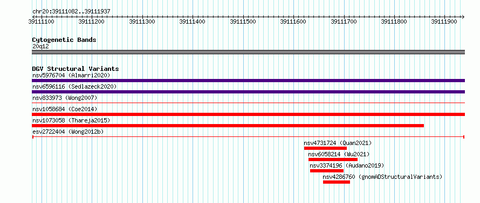Open the nsv3374196 (Audano2019) label

[x=347, y=165]
